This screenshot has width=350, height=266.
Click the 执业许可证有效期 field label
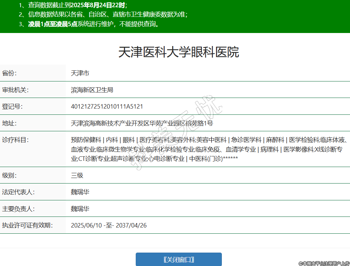(x=27, y=225)
